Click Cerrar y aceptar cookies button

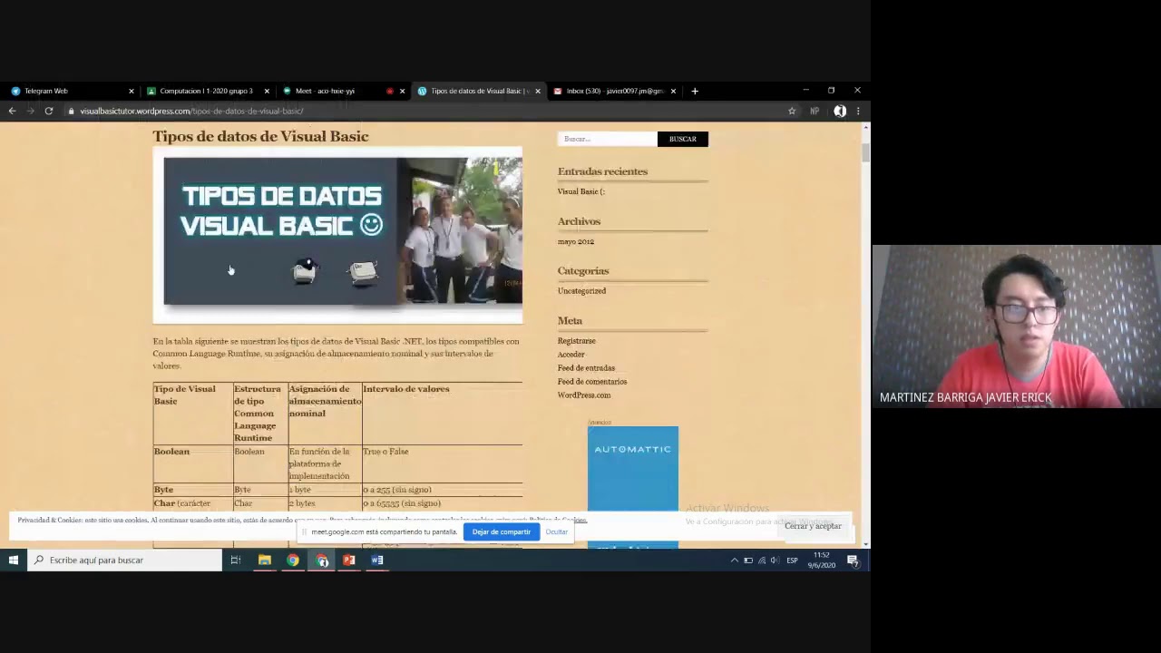(x=813, y=526)
